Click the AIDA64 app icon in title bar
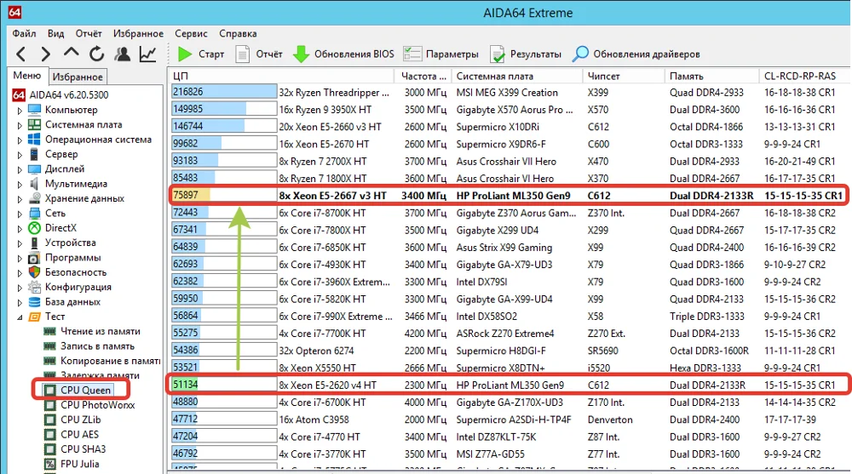 pyautogui.click(x=14, y=12)
